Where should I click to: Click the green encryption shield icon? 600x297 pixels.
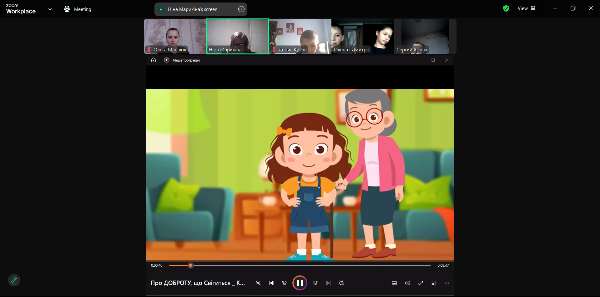coord(506,8)
